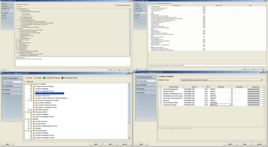Viewport: 268px width, 147px height.
Task: Click Confirmation step icon in task selection window
Action: coord(3,86)
